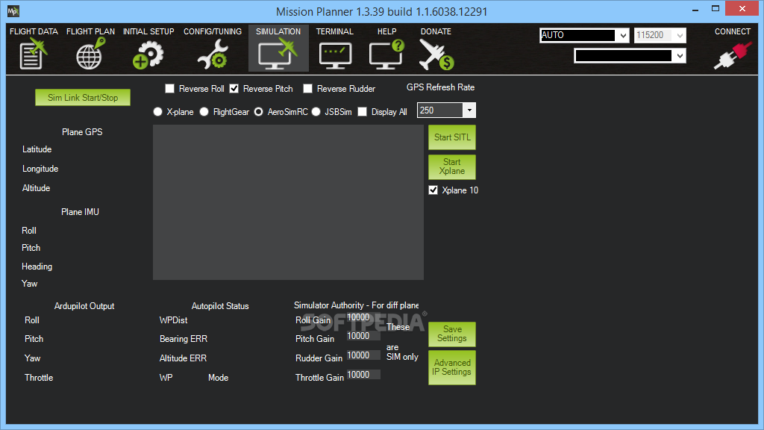Screen dimensions: 764x430
Task: Click the Sim Link Start/Stop button
Action: (x=83, y=98)
